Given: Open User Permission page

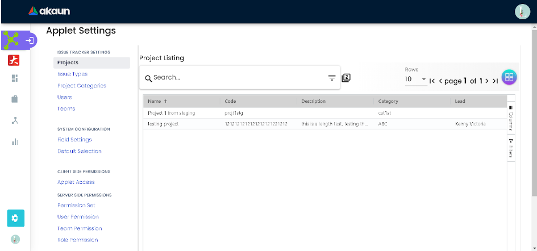Looking at the screenshot, I should click(x=78, y=217).
